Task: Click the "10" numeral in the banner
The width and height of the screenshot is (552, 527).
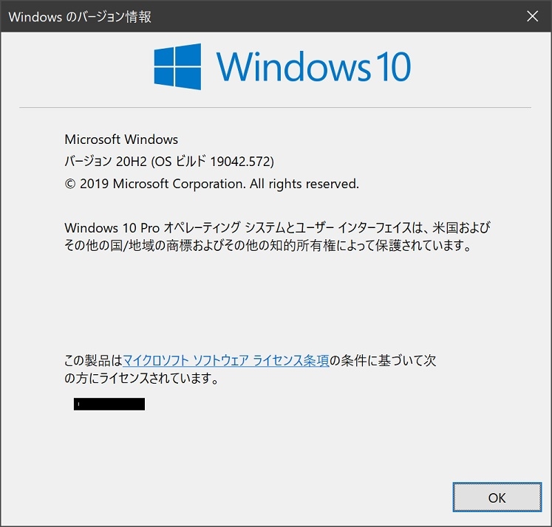Action: (389, 67)
